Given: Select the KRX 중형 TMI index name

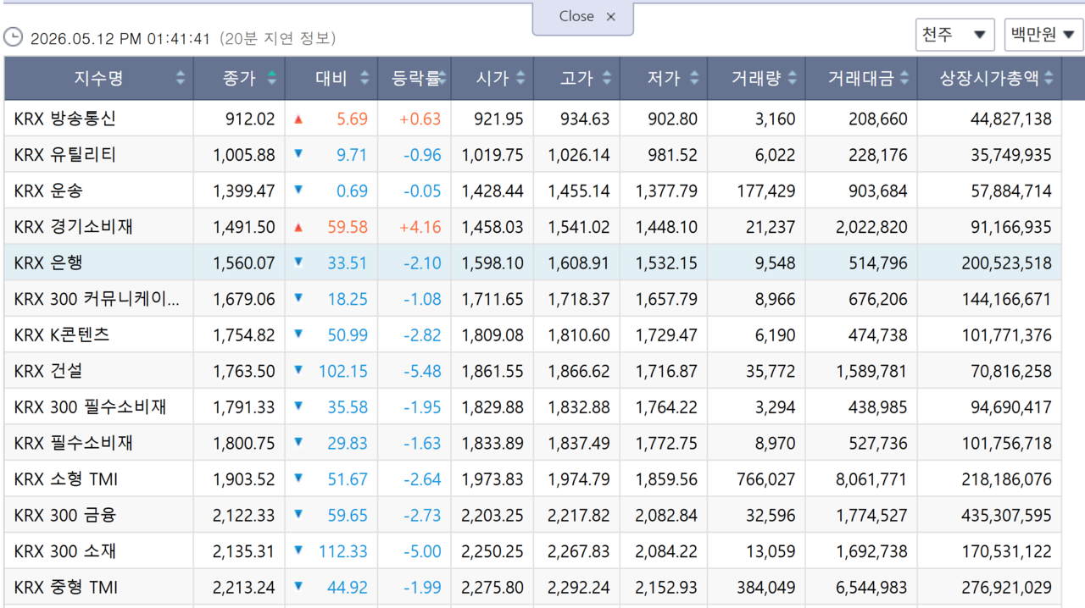Looking at the screenshot, I should pyautogui.click(x=65, y=587).
